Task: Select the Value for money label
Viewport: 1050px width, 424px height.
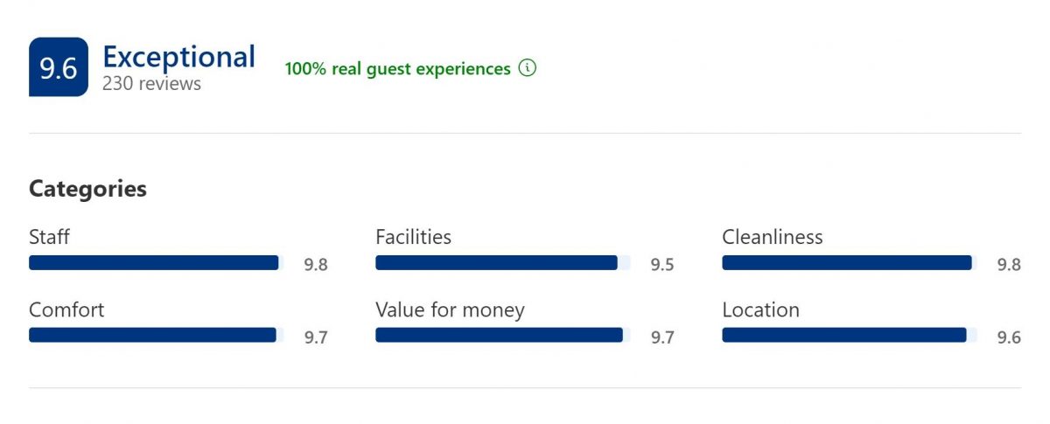Action: (450, 310)
